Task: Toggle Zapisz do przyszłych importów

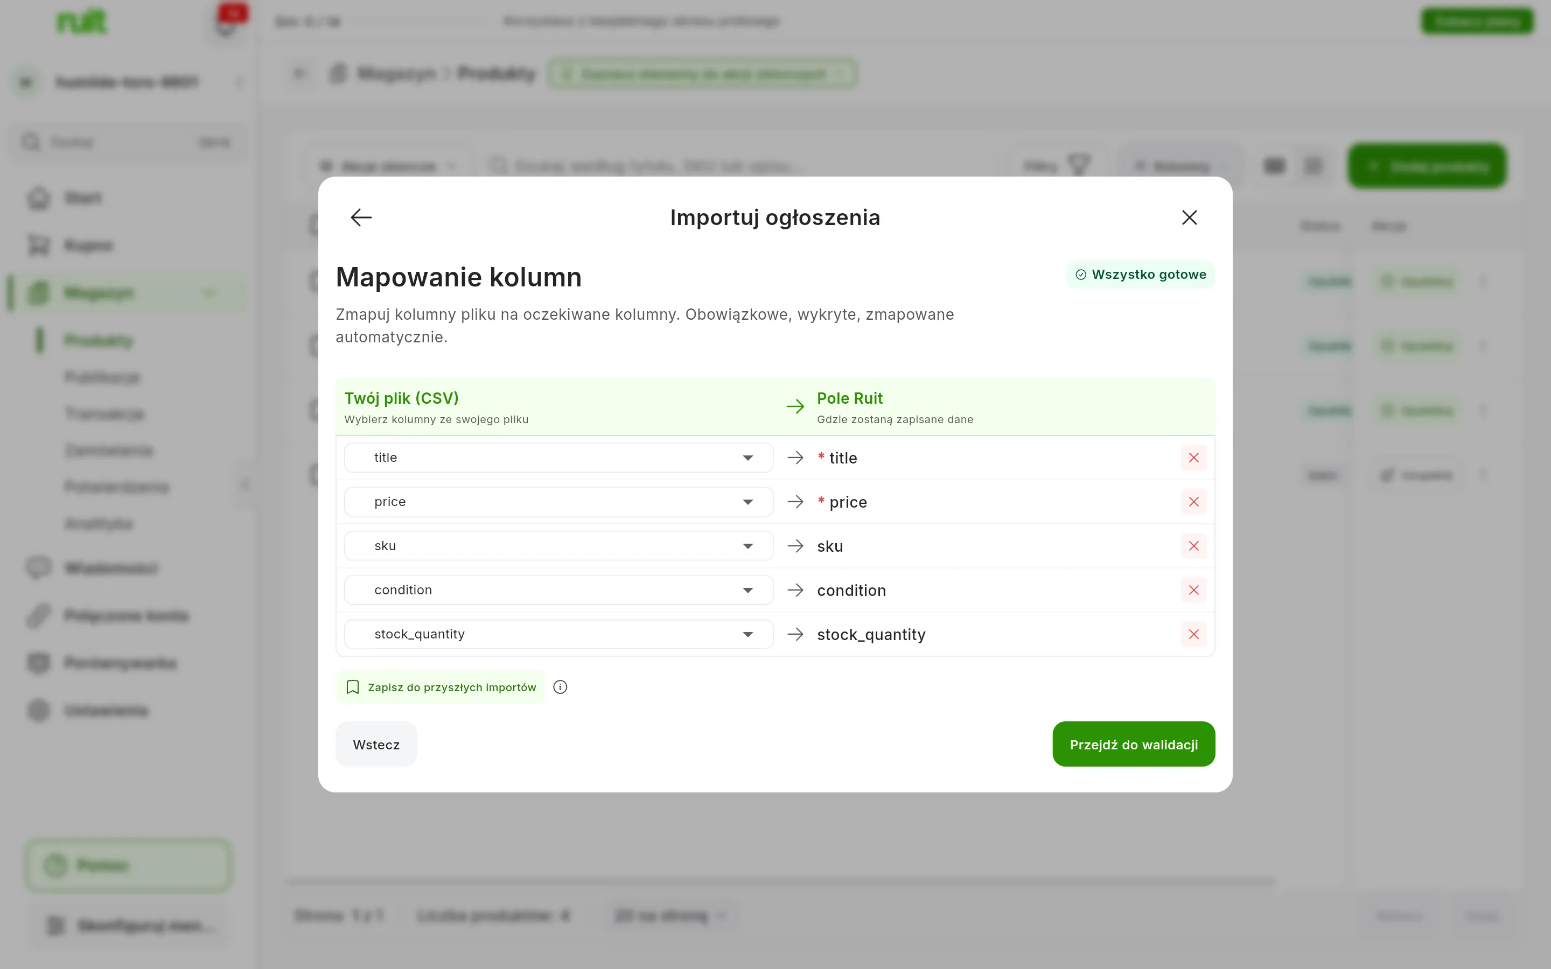Action: [441, 687]
